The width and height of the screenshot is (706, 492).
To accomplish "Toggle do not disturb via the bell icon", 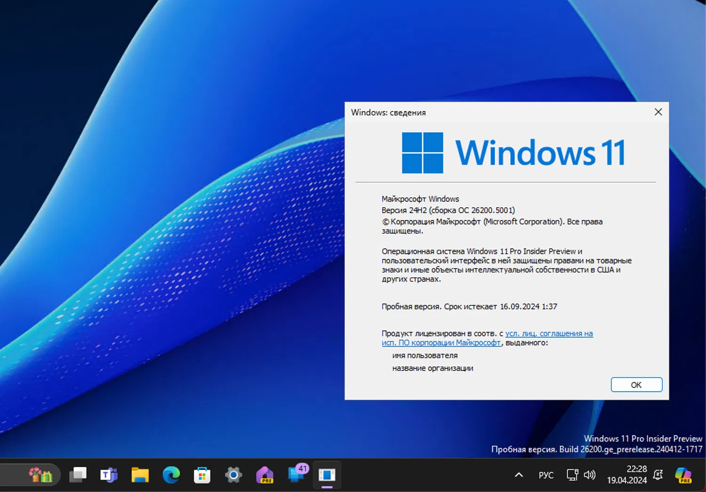I will (657, 476).
